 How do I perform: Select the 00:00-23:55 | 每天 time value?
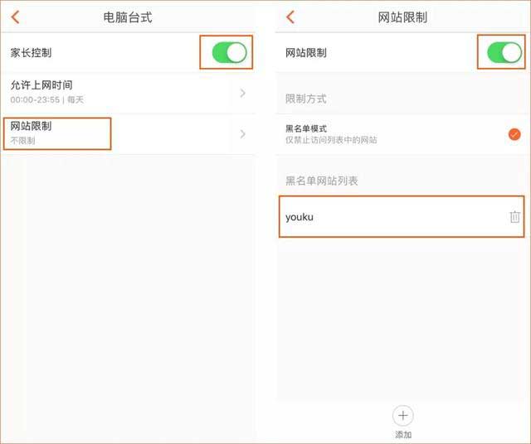(46, 99)
